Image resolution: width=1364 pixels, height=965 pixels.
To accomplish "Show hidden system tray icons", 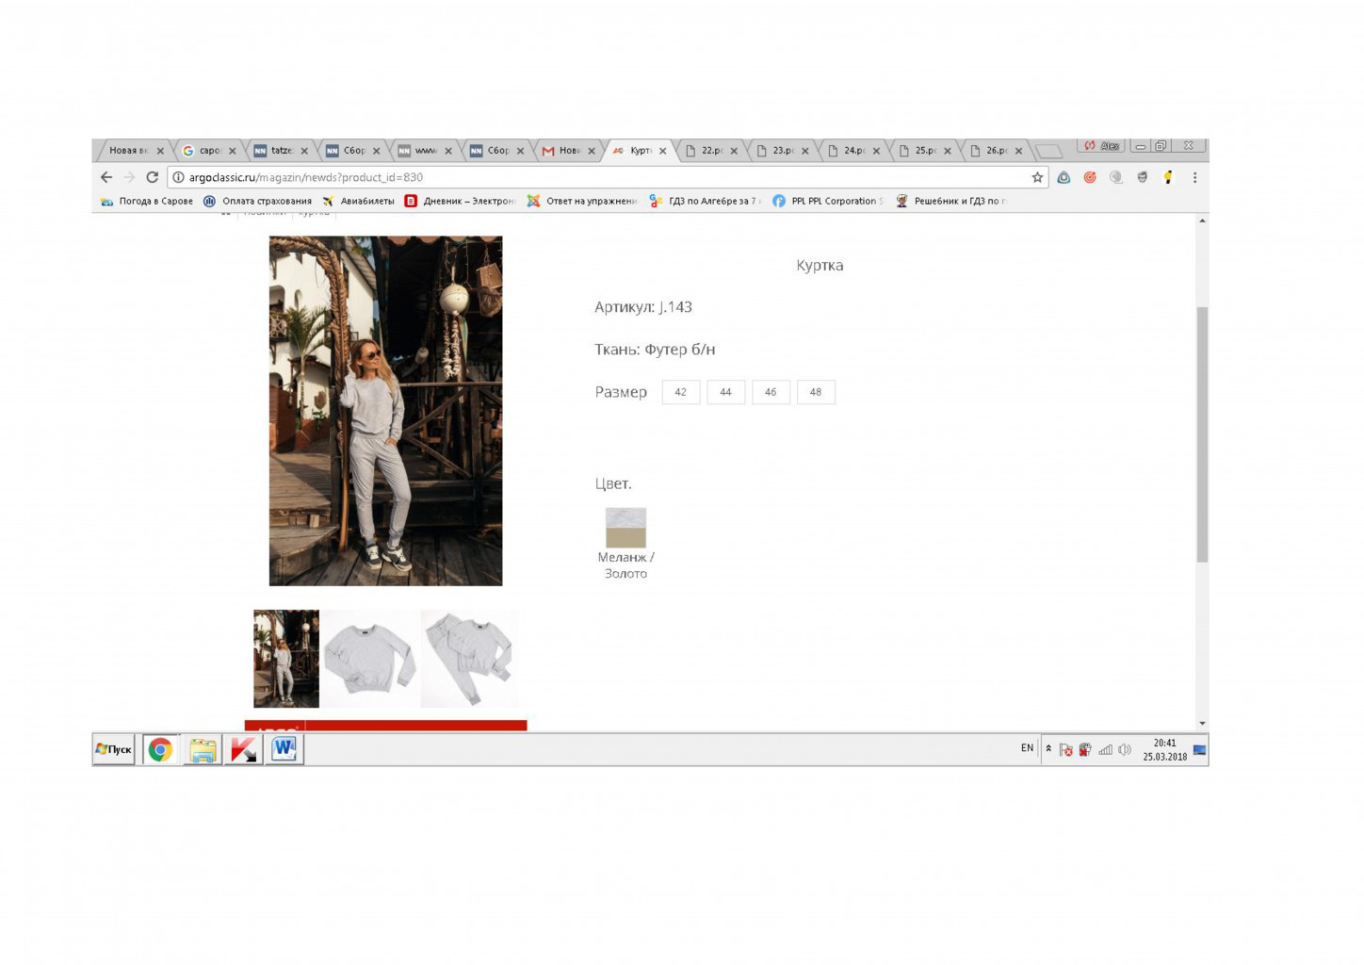I will click(1048, 749).
